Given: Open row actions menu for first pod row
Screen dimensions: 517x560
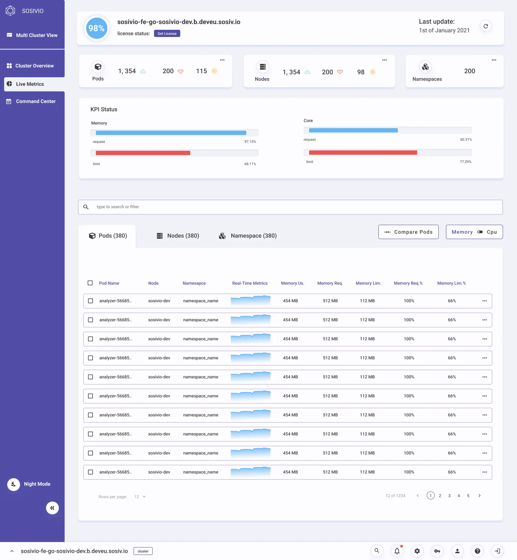Looking at the screenshot, I should tap(485, 301).
